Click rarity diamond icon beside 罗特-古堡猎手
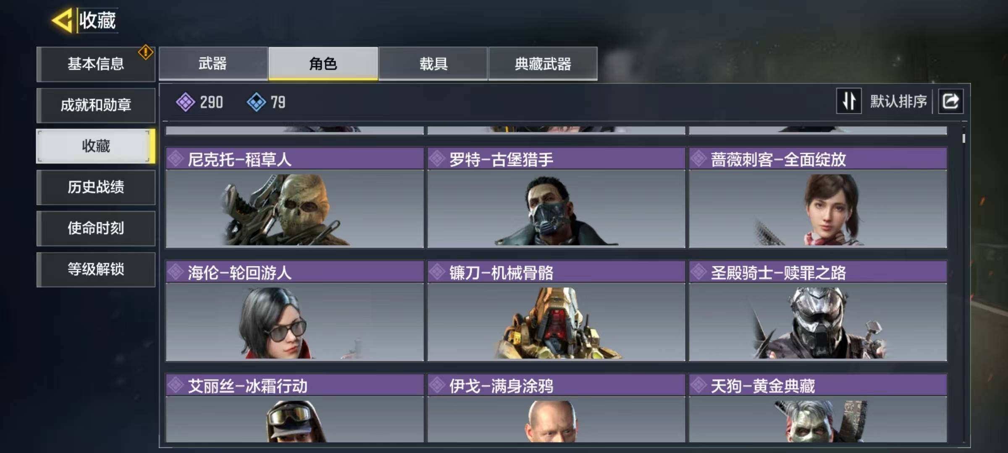The width and height of the screenshot is (1008, 453). tap(437, 159)
